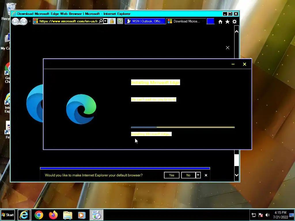Dismiss the default browser notification bar
The width and height of the screenshot is (295, 221).
[x=206, y=175]
